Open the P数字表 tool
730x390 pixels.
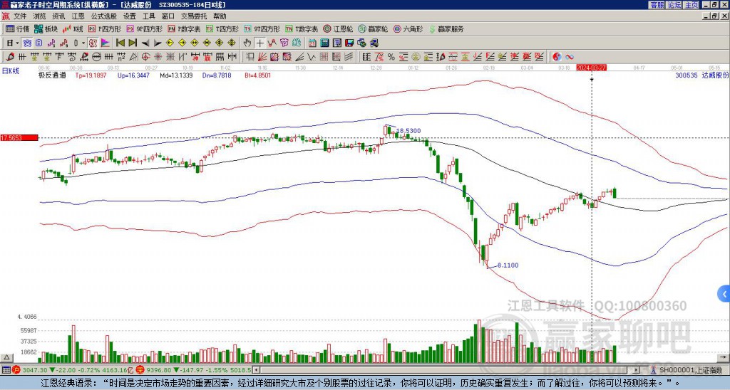184,28
